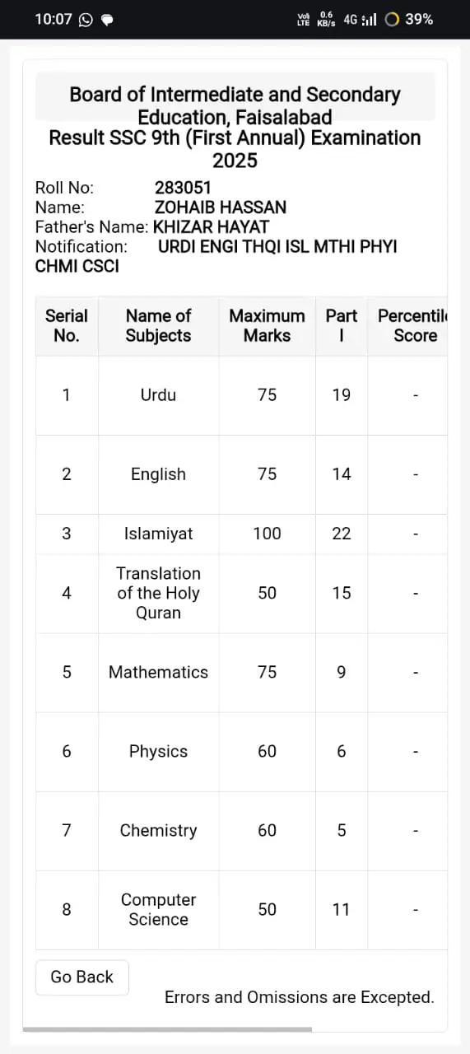The height and width of the screenshot is (1054, 470).
Task: Tap the battery ring icon
Action: 393,20
